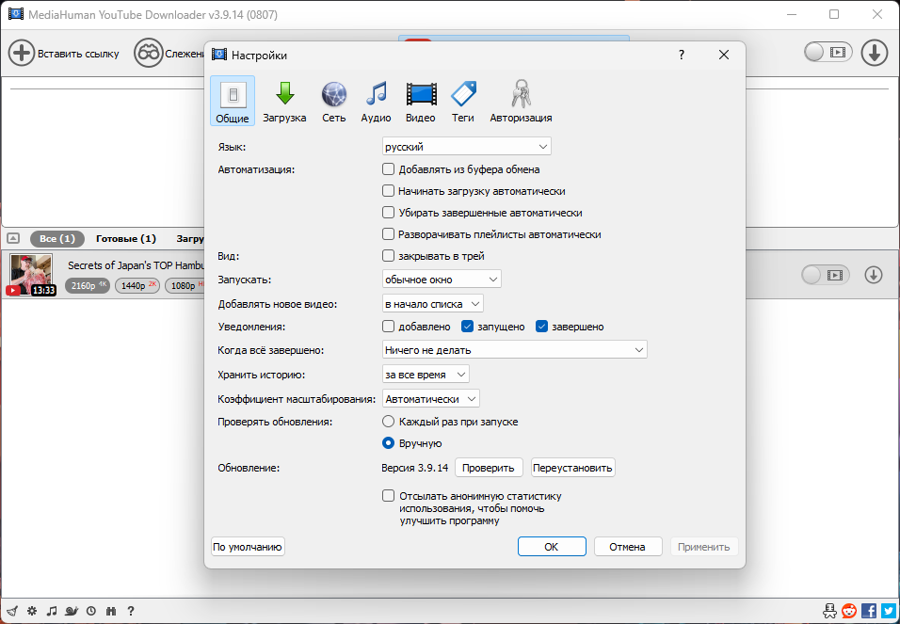Open the Когда всё завершено dropdown

tap(515, 349)
